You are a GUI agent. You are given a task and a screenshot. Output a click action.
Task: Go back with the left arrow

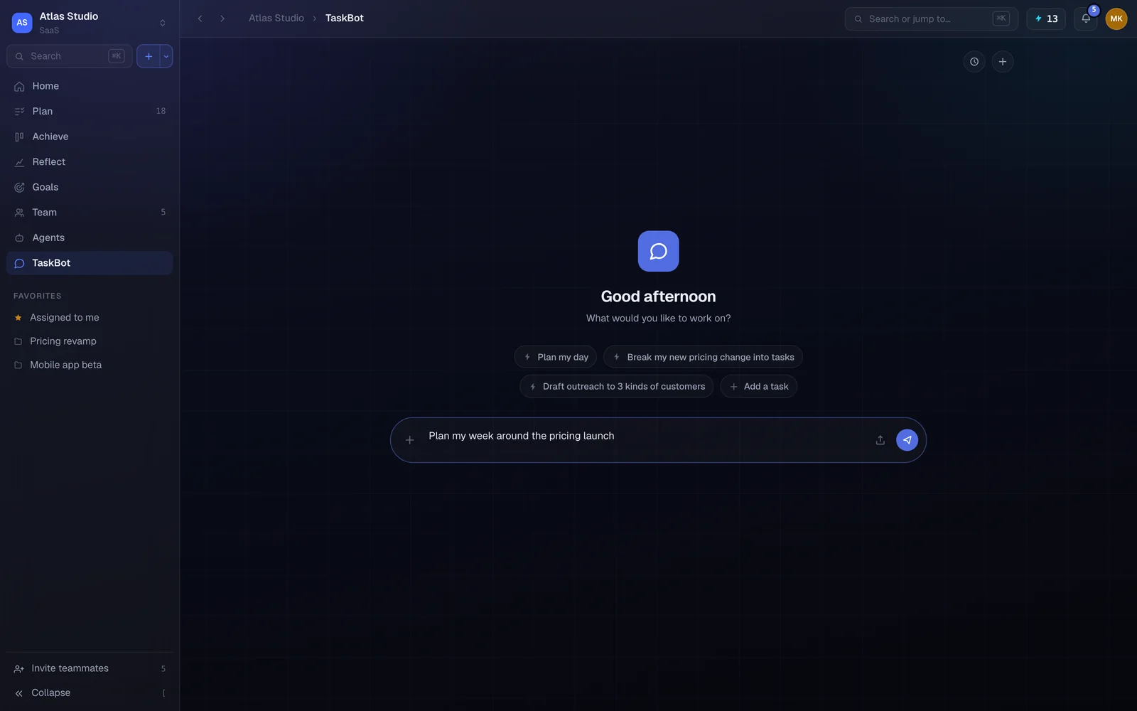point(200,18)
